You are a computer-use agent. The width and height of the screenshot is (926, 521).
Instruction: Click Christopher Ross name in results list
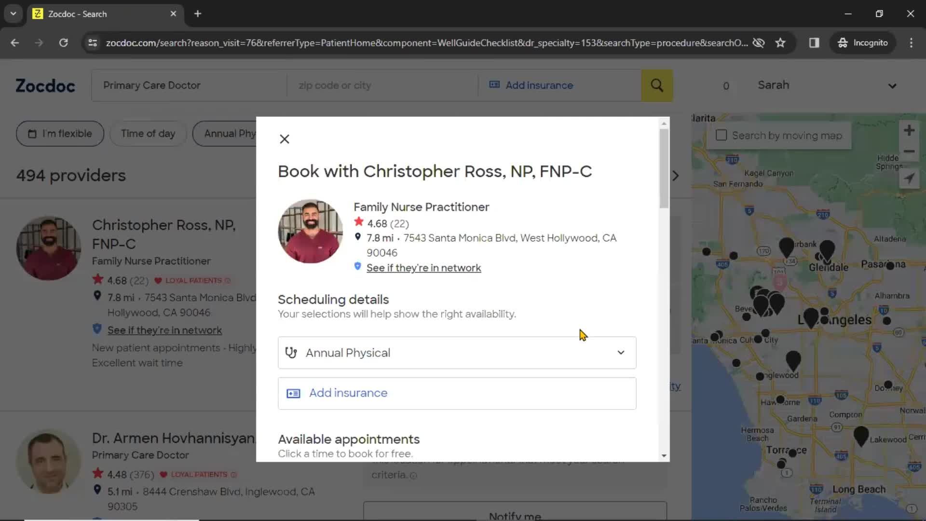point(164,234)
